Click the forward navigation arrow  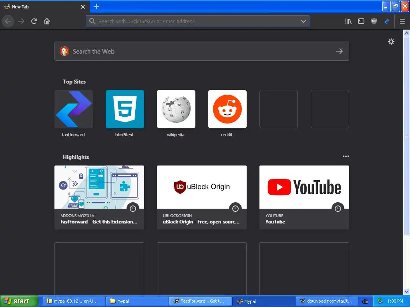click(21, 21)
